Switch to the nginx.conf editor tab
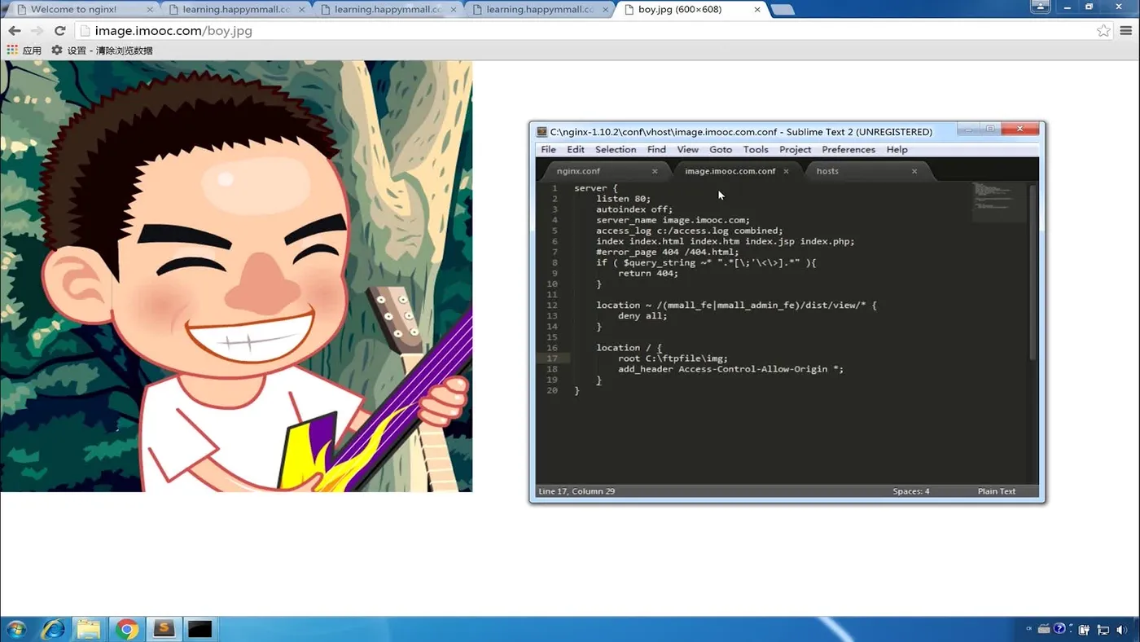This screenshot has height=642, width=1140. [x=603, y=171]
